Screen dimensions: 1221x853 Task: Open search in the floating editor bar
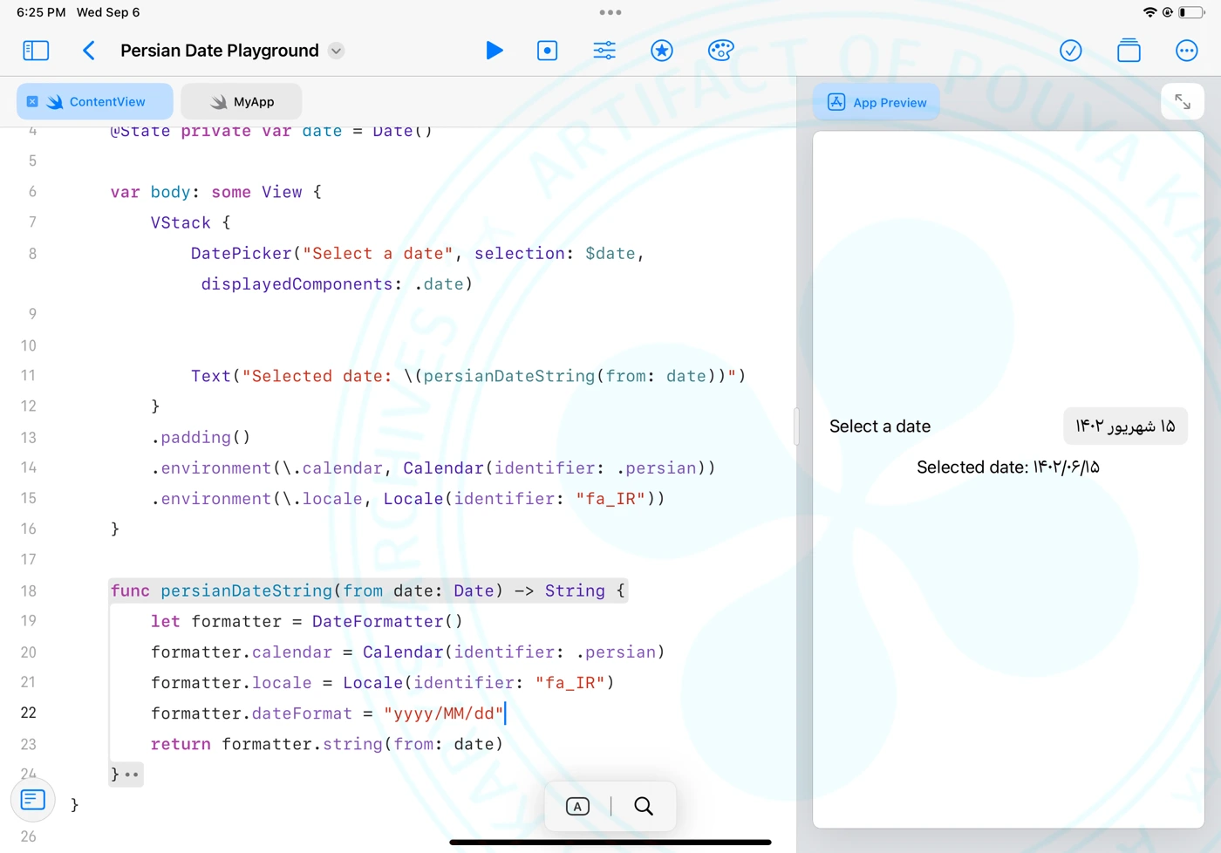[644, 807]
